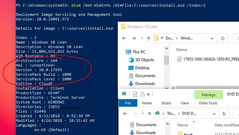
Task: Click the DVD D... breadcrumb segment
Action: pyautogui.click(x=189, y=114)
